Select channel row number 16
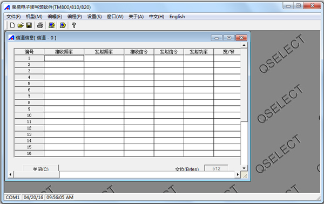The image size is (324, 204). [x=29, y=153]
